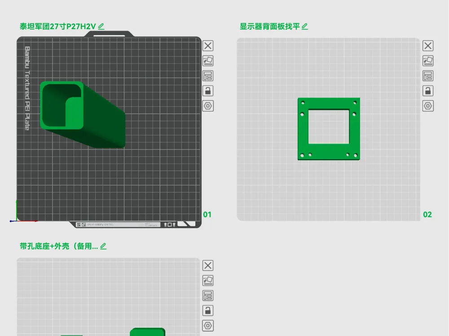The image size is (449, 336).
Task: Select the green square frame with holes
Action: pyautogui.click(x=329, y=129)
